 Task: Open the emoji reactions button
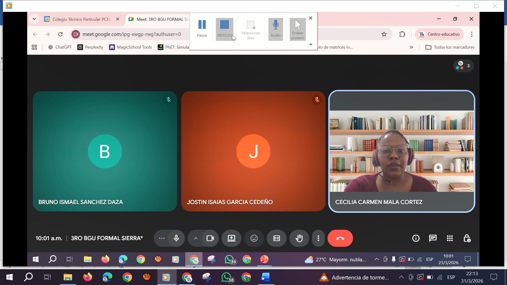click(254, 238)
